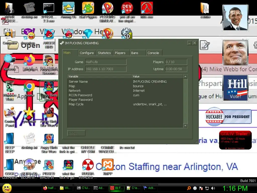Switch to the 'Acti...' taskbar item
The image size is (257, 193).
(149, 188)
